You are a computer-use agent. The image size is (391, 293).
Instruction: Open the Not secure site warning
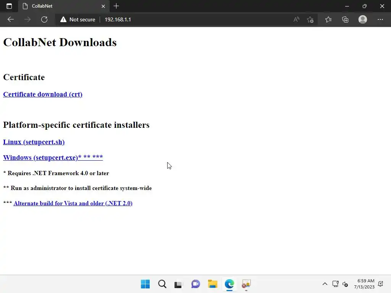coord(78,19)
